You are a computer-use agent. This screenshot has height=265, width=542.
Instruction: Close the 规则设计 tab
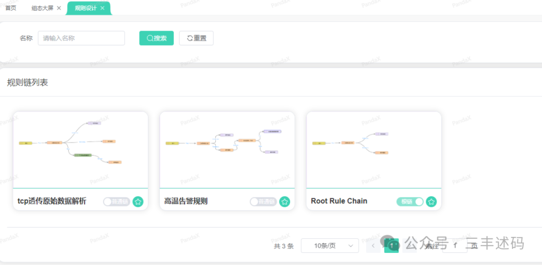[x=102, y=8]
